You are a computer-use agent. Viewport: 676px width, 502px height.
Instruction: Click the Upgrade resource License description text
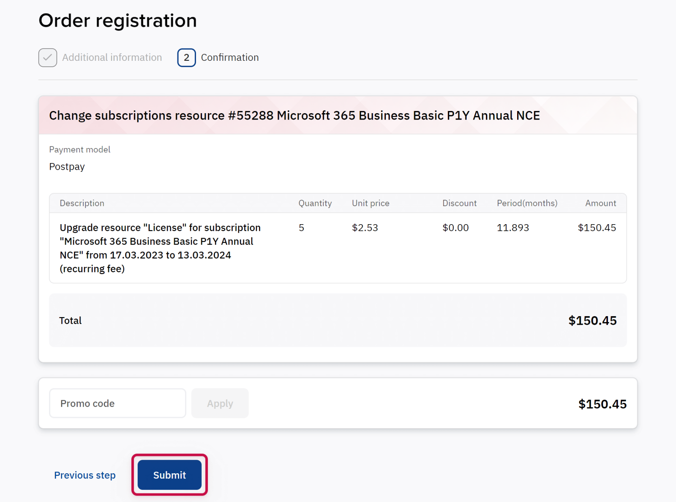(160, 248)
